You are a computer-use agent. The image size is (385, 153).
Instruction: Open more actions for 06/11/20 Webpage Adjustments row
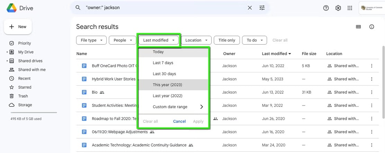372,132
